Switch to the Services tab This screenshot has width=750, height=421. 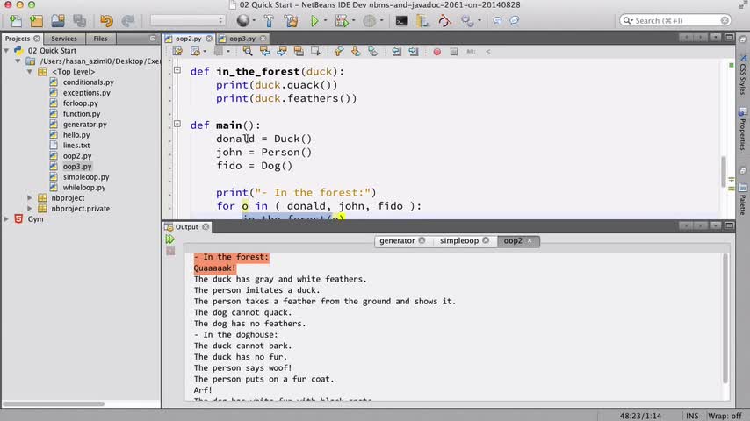(63, 39)
